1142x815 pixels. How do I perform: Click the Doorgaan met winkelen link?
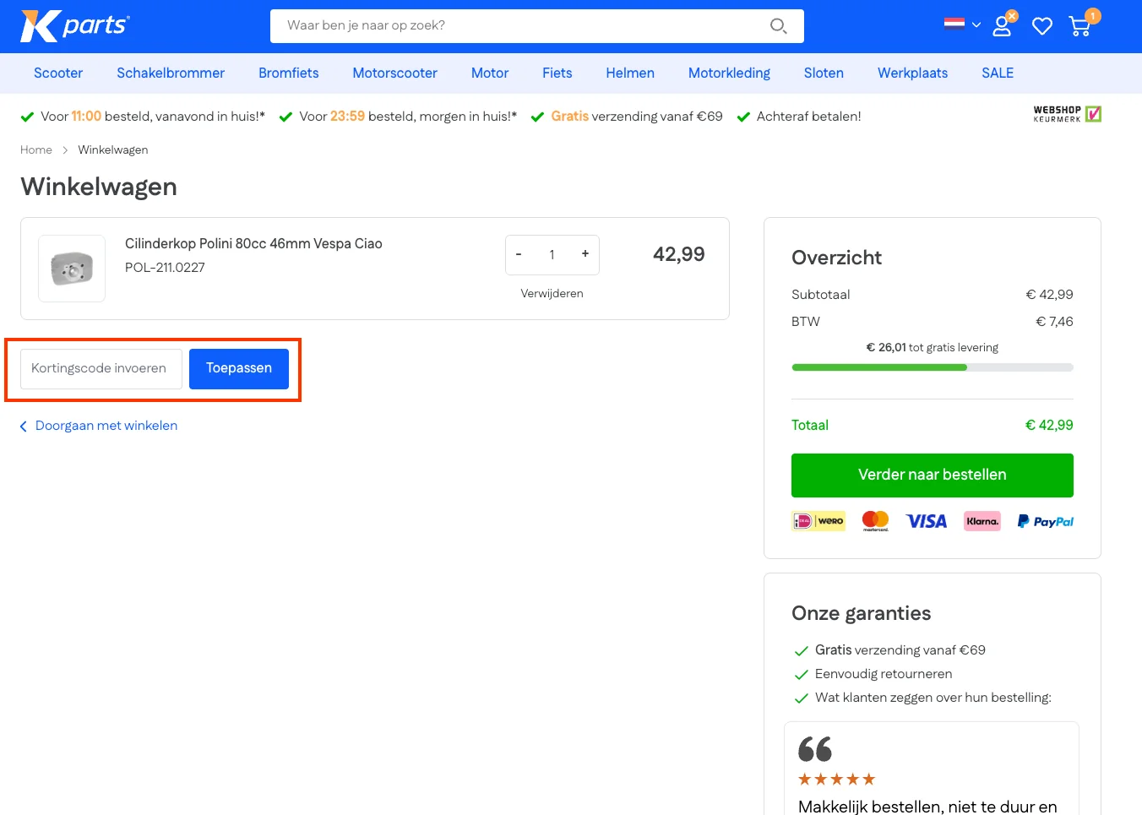(106, 426)
